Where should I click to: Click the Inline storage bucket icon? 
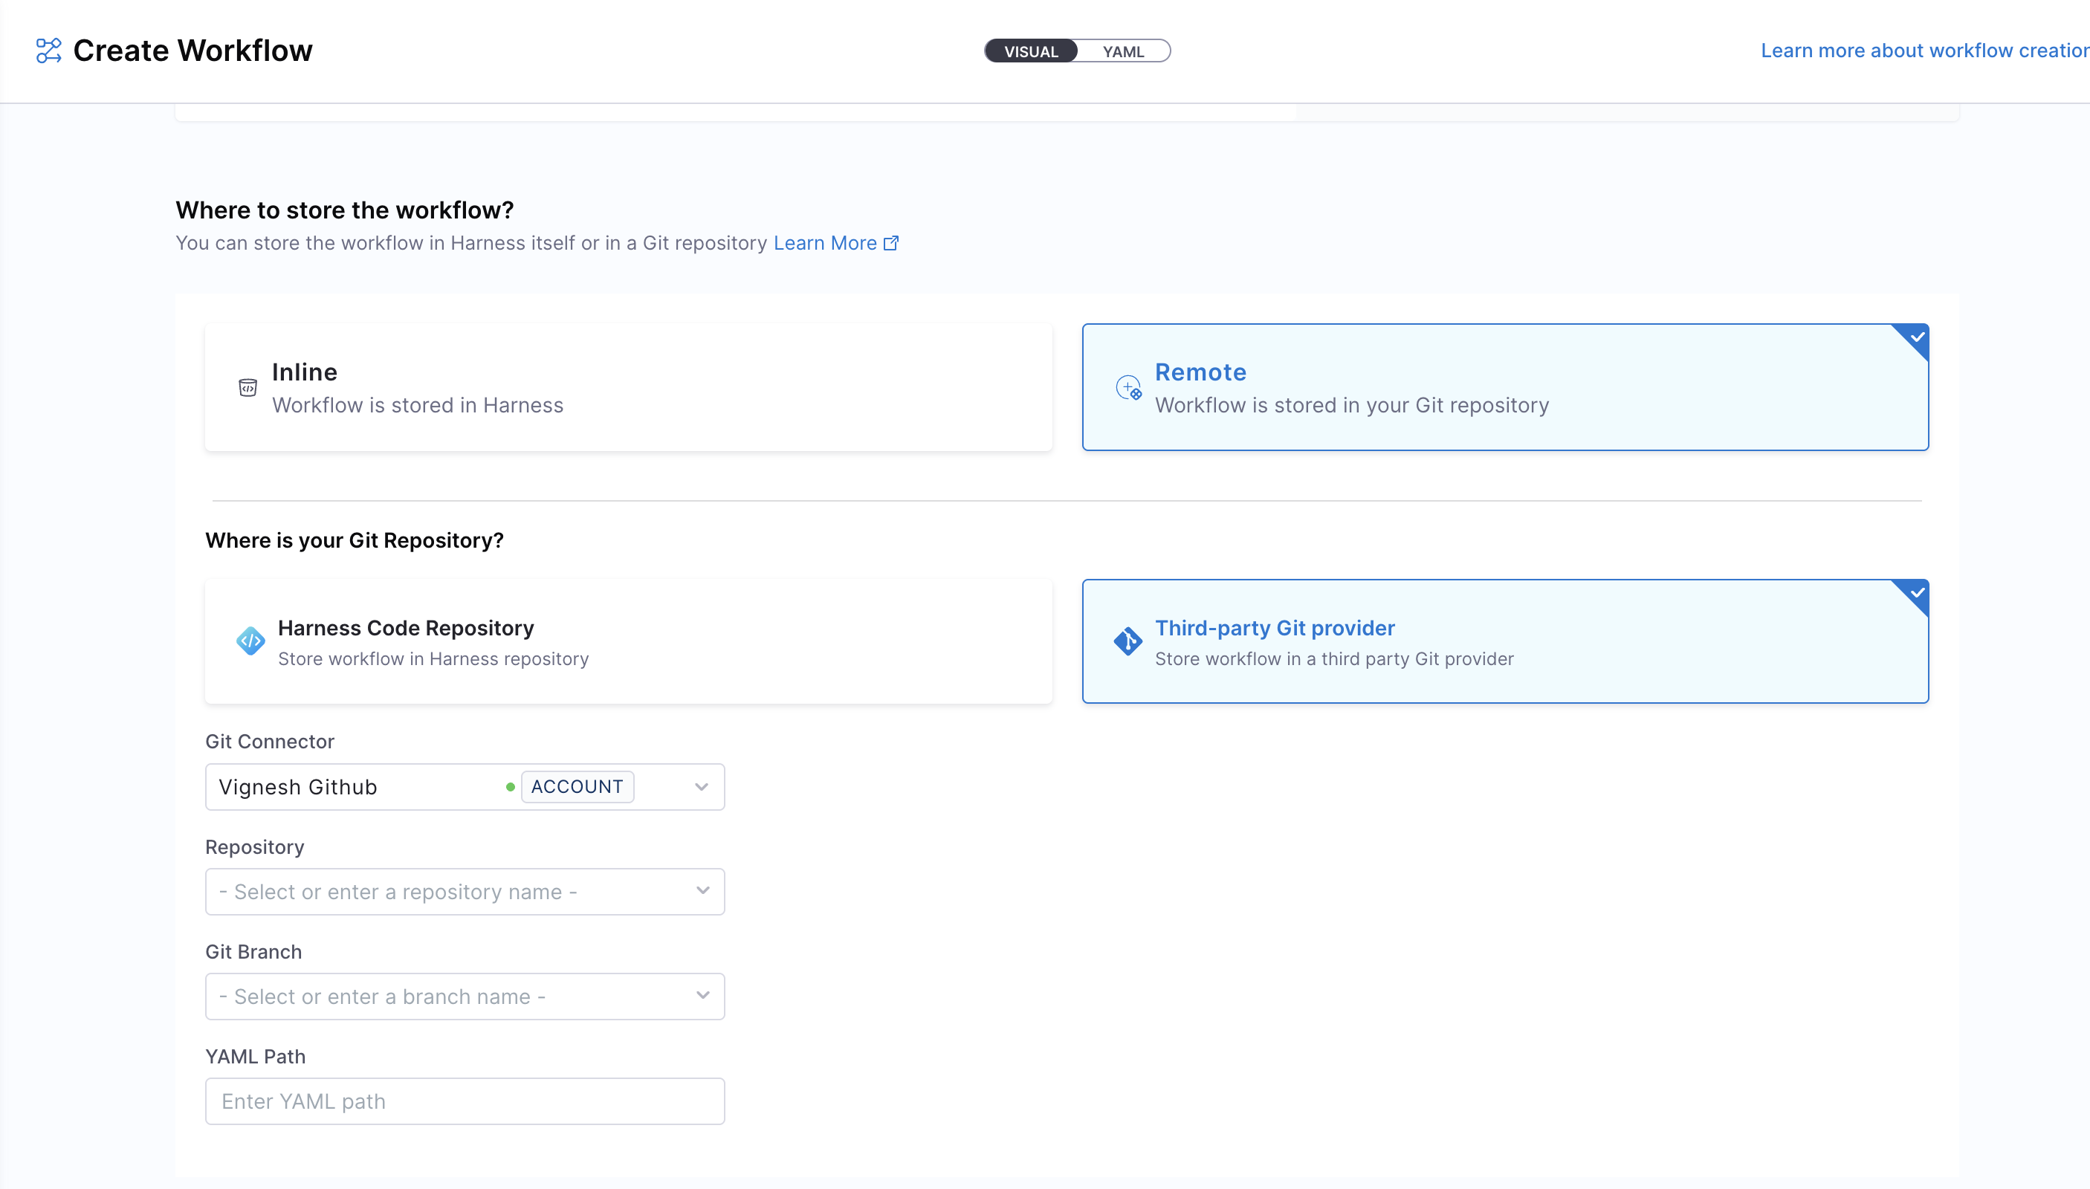pos(247,387)
